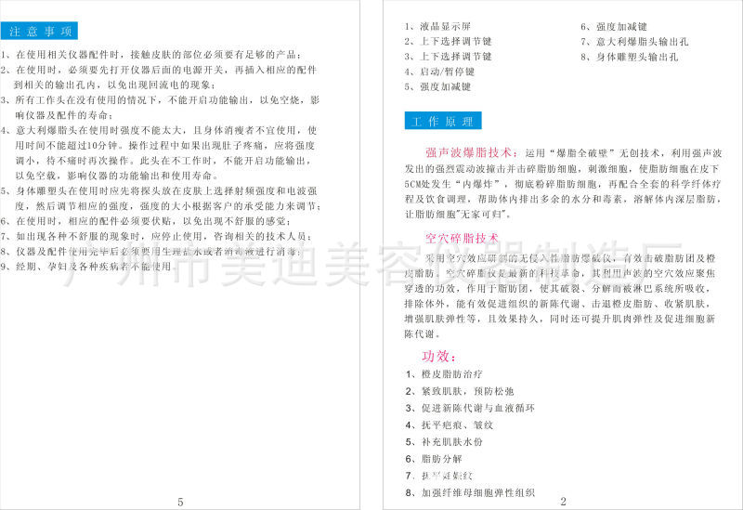
Task: Click the line starting 增强肌肤弹性等
Action: 560,319
